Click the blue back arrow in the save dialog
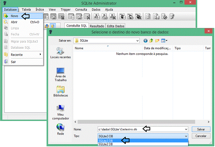 pyautogui.click(x=145, y=41)
